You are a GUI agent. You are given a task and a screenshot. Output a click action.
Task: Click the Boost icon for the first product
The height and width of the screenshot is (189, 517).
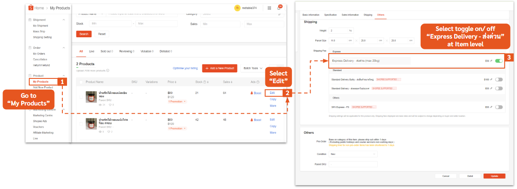[252, 93]
